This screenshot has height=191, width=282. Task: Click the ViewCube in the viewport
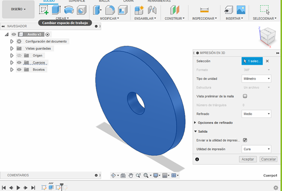(268, 37)
